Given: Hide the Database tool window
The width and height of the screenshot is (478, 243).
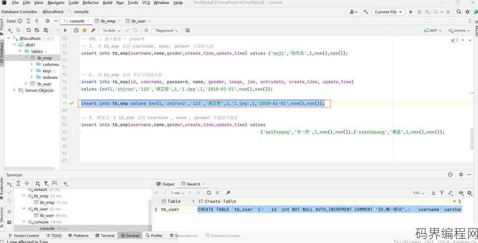Looking at the screenshot, I should click(x=56, y=21).
